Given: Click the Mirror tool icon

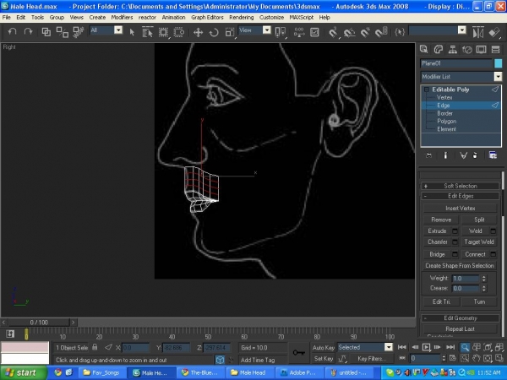Looking at the screenshot, I should click(x=478, y=32).
